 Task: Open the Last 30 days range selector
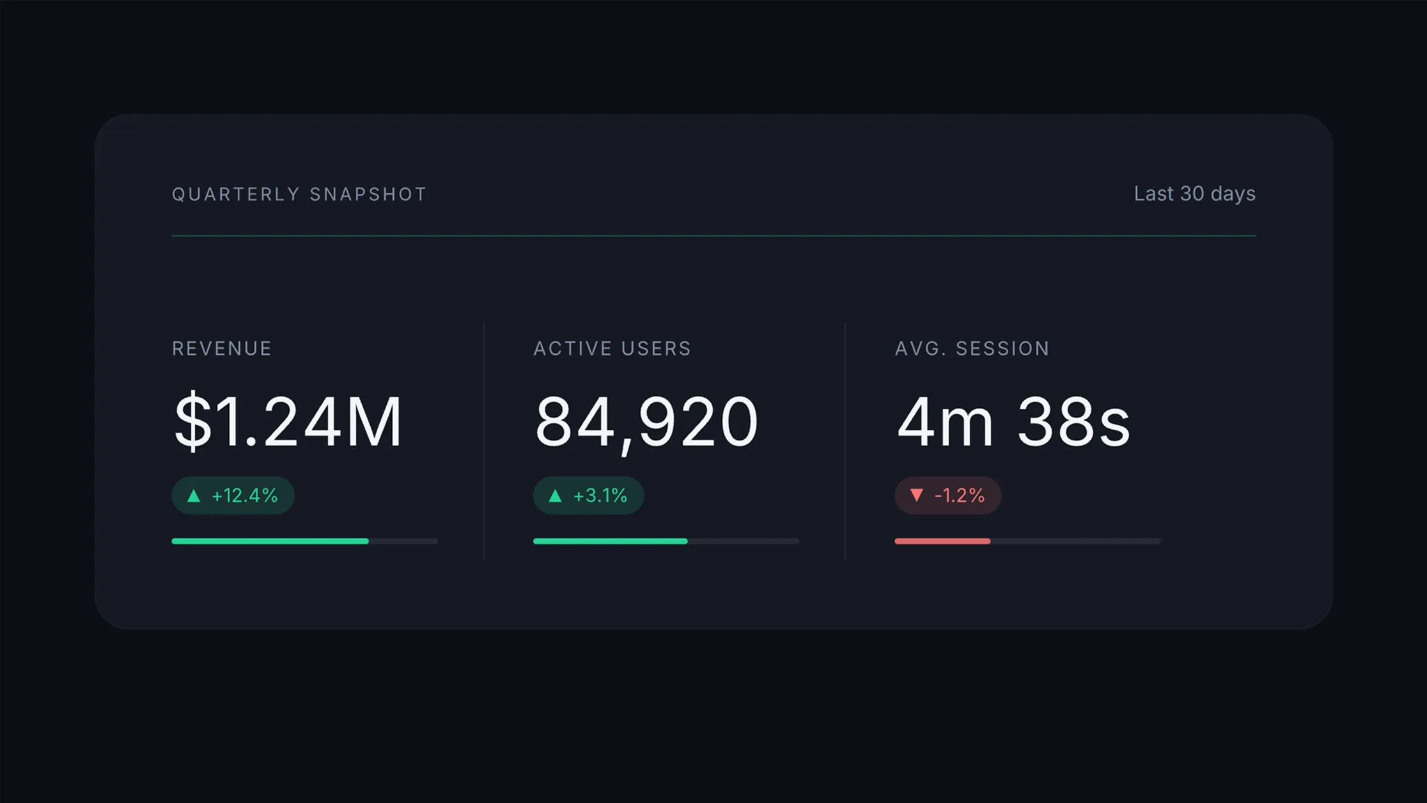1194,194
